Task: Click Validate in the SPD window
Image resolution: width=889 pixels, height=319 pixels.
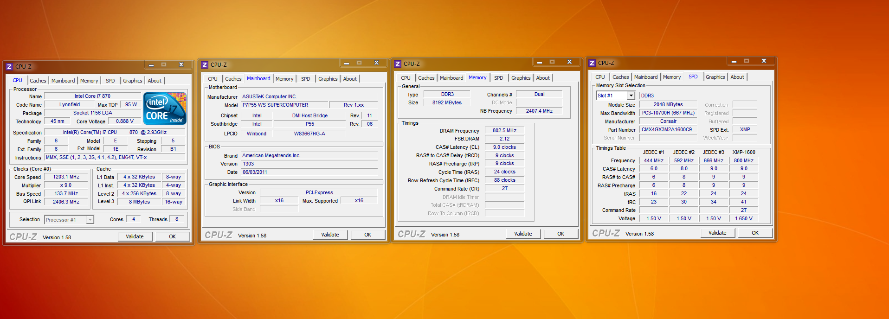Action: point(717,233)
